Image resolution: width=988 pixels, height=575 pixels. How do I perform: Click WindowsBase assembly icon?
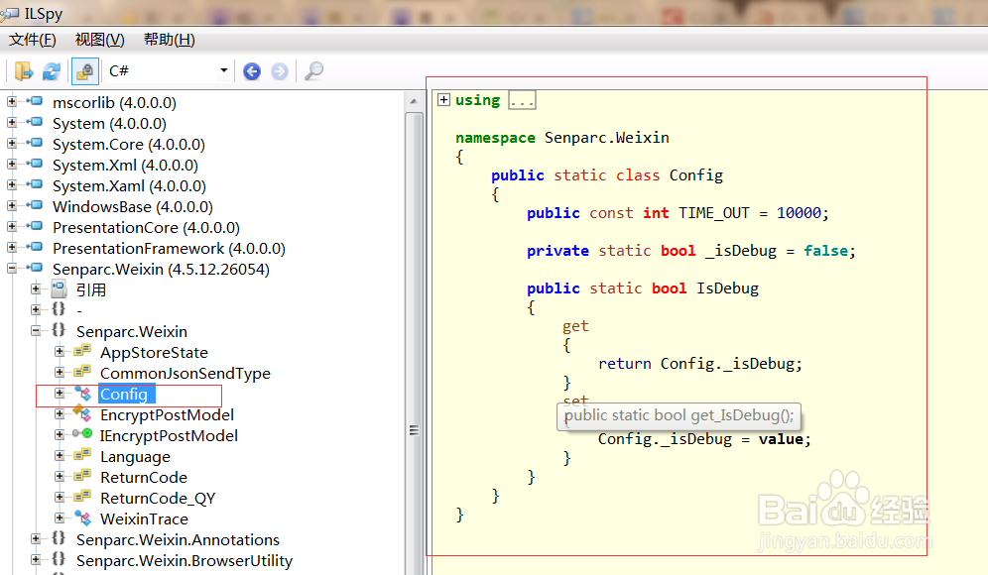click(x=35, y=204)
